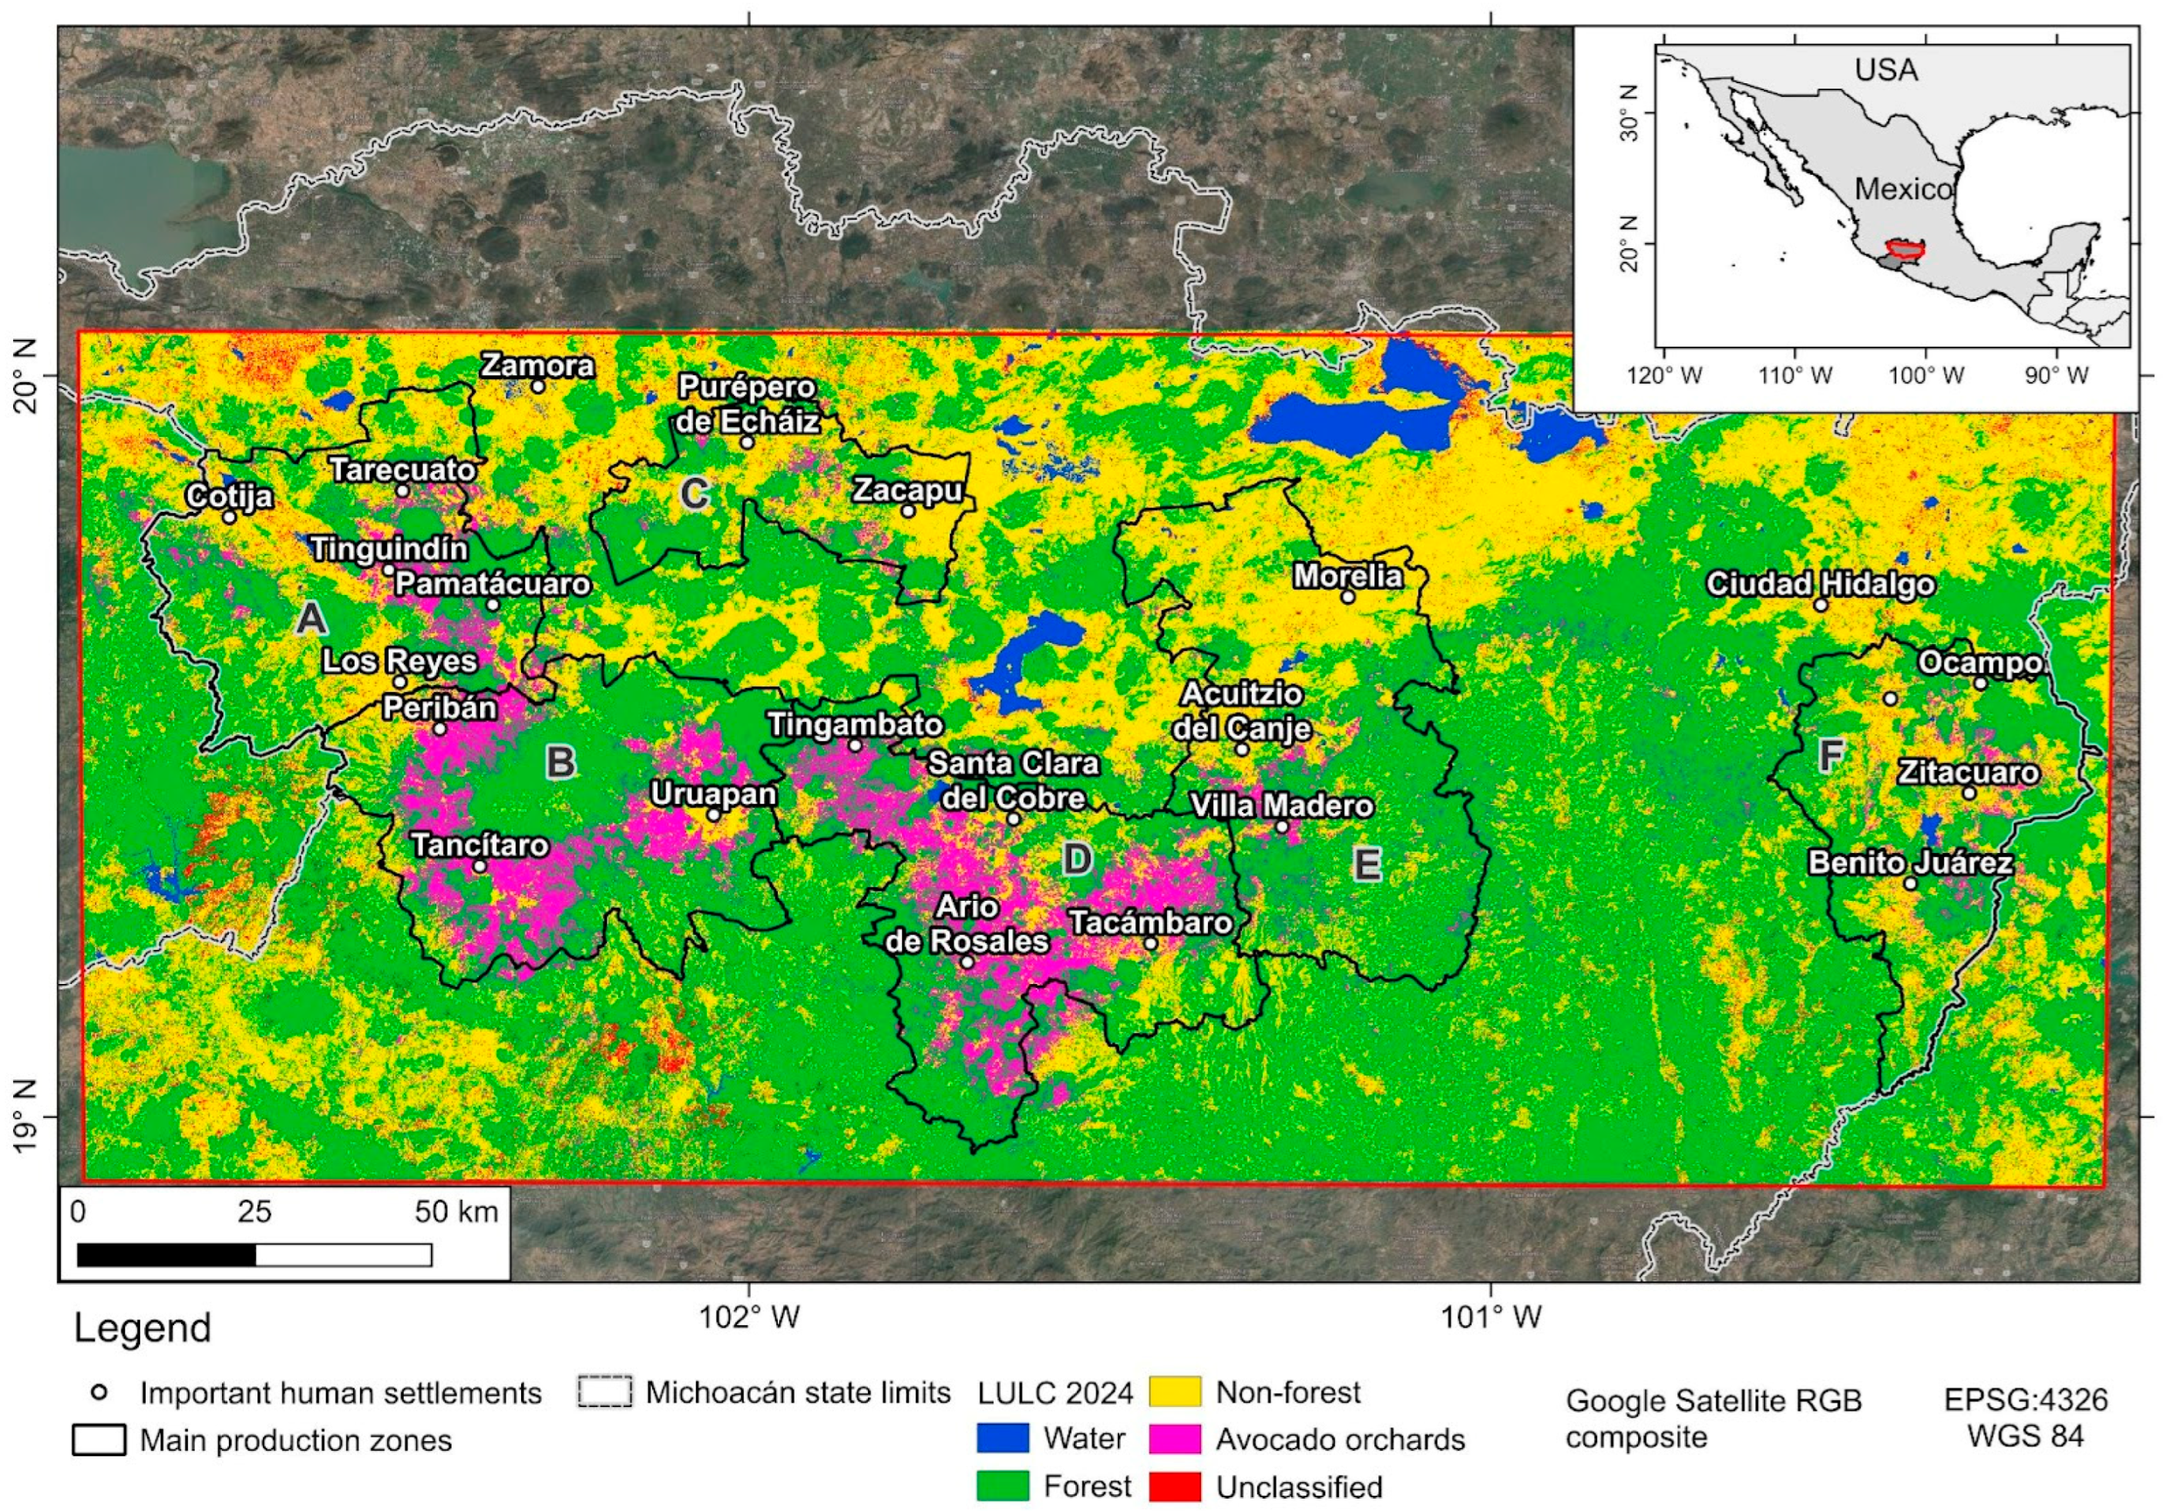This screenshot has width=2166, height=1511.
Task: Click the black segment of the scale bar
Action: (x=166, y=1255)
